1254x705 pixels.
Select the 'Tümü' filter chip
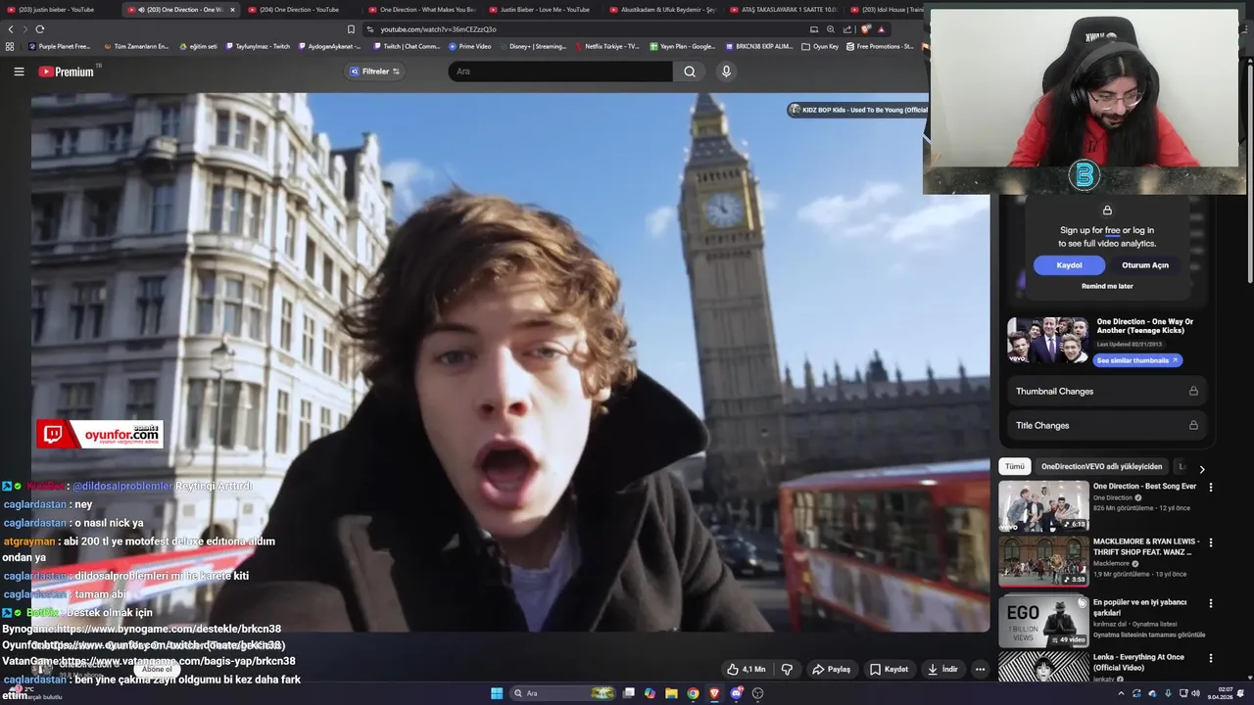[1014, 467]
